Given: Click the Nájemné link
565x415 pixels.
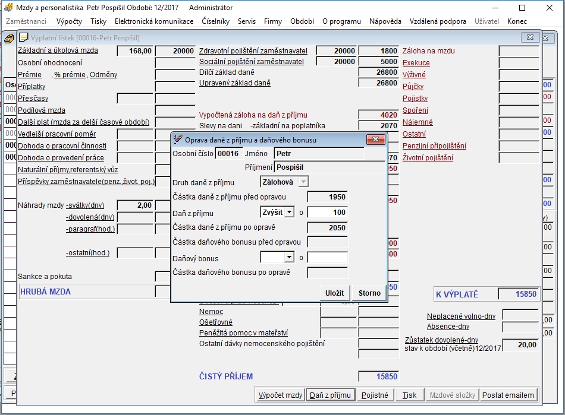Looking at the screenshot, I should (x=418, y=122).
